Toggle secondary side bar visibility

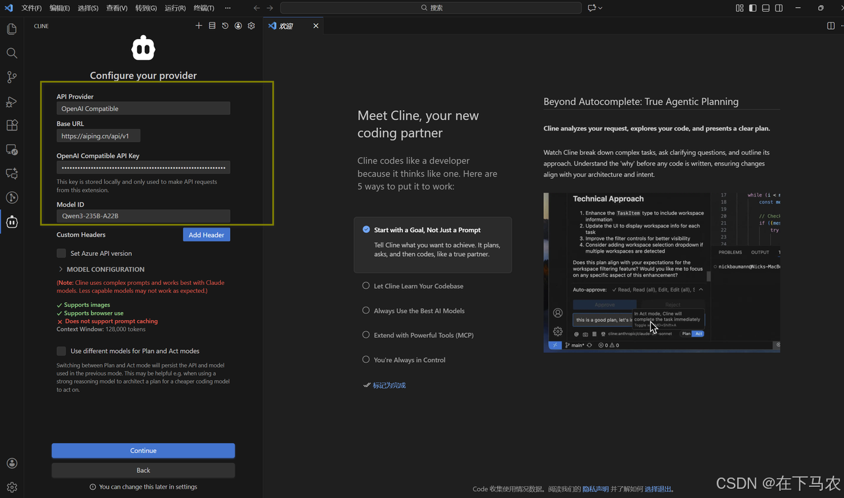779,8
